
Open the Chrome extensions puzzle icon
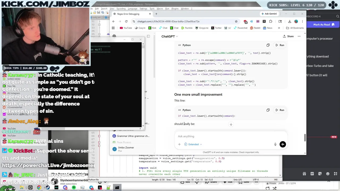(x=271, y=21)
